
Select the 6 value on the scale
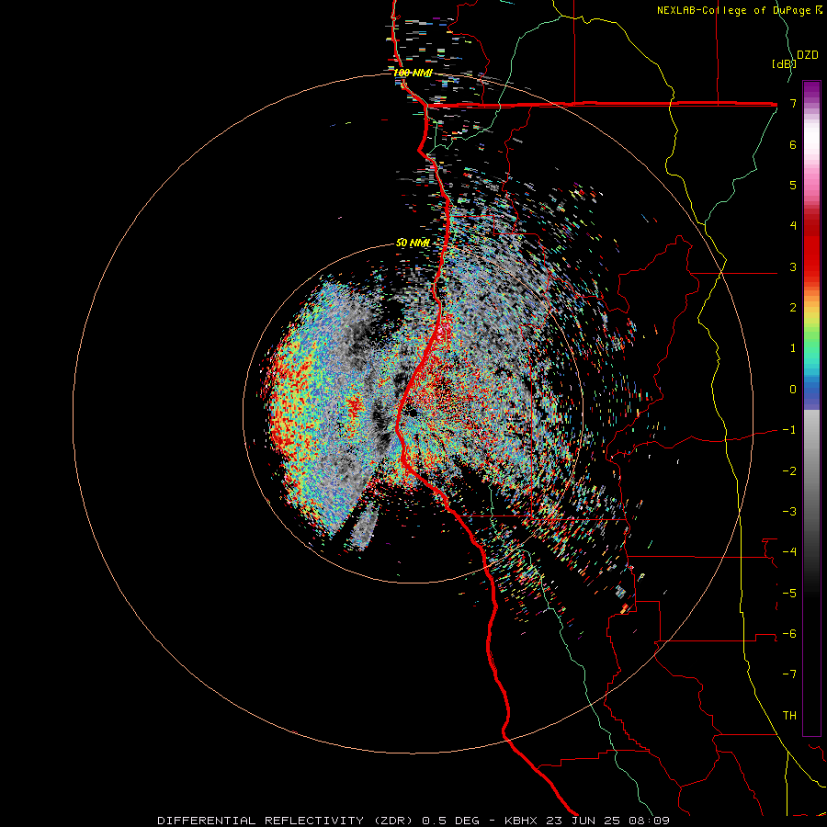click(793, 144)
